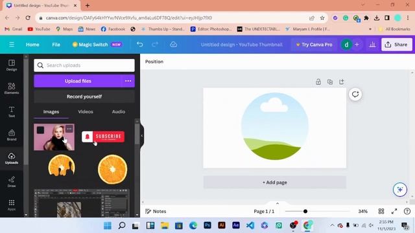Screen dimensions: 415x233
Task: Open the analytics bar chart icon
Action: pyautogui.click(x=372, y=45)
